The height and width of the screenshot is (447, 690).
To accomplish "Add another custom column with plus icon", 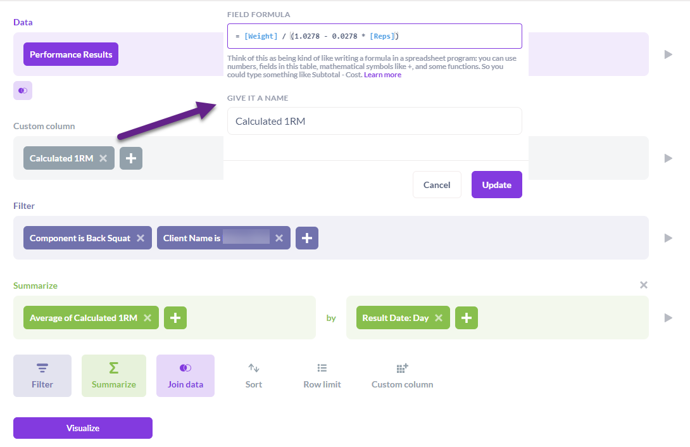I will click(131, 158).
